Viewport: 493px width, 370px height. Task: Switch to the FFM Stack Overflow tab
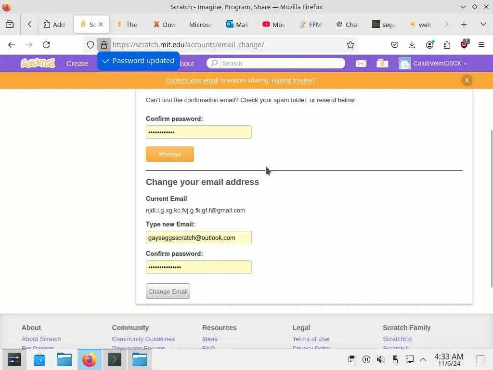(x=311, y=25)
